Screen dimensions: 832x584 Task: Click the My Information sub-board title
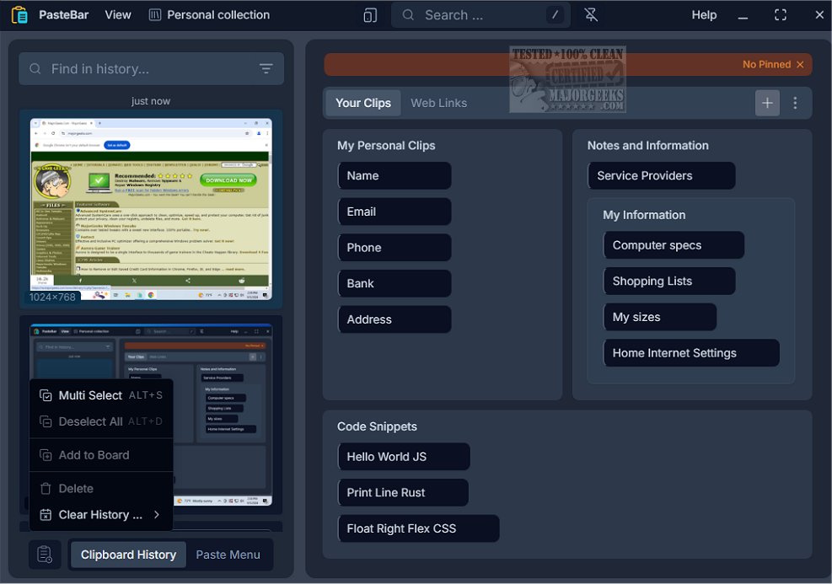[x=644, y=215]
